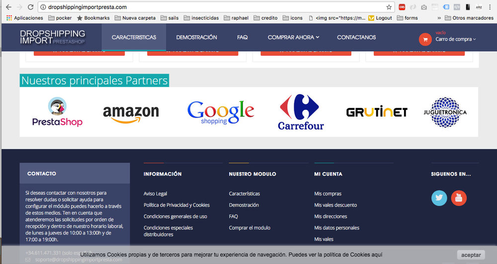Expand the Comprar Ahora dropdown menu

pos(294,37)
